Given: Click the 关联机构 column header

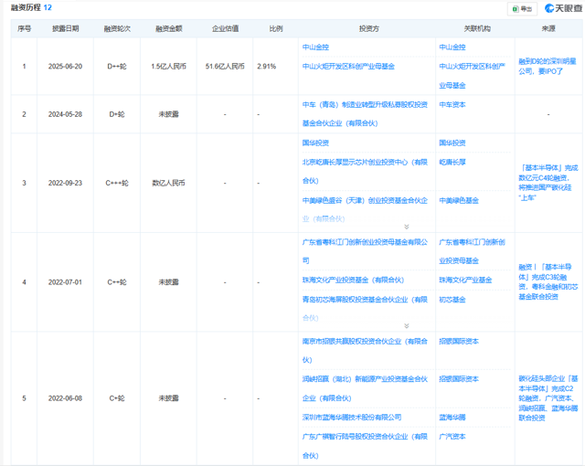Looking at the screenshot, I should [477, 28].
